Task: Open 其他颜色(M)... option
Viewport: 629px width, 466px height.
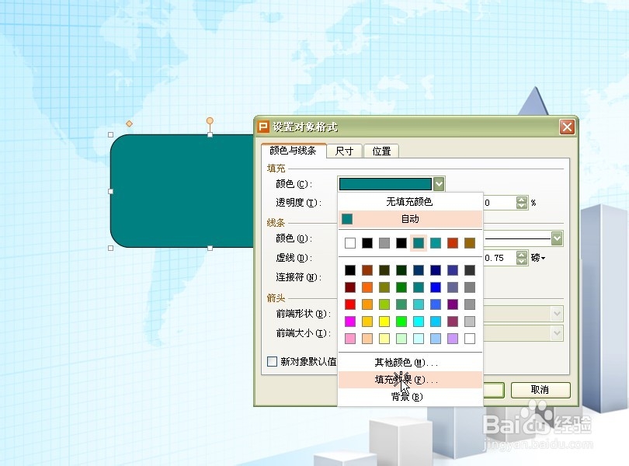Action: [x=409, y=363]
